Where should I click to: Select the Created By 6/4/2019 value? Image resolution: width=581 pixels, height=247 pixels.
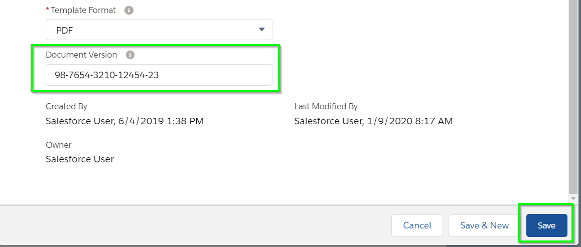point(124,121)
